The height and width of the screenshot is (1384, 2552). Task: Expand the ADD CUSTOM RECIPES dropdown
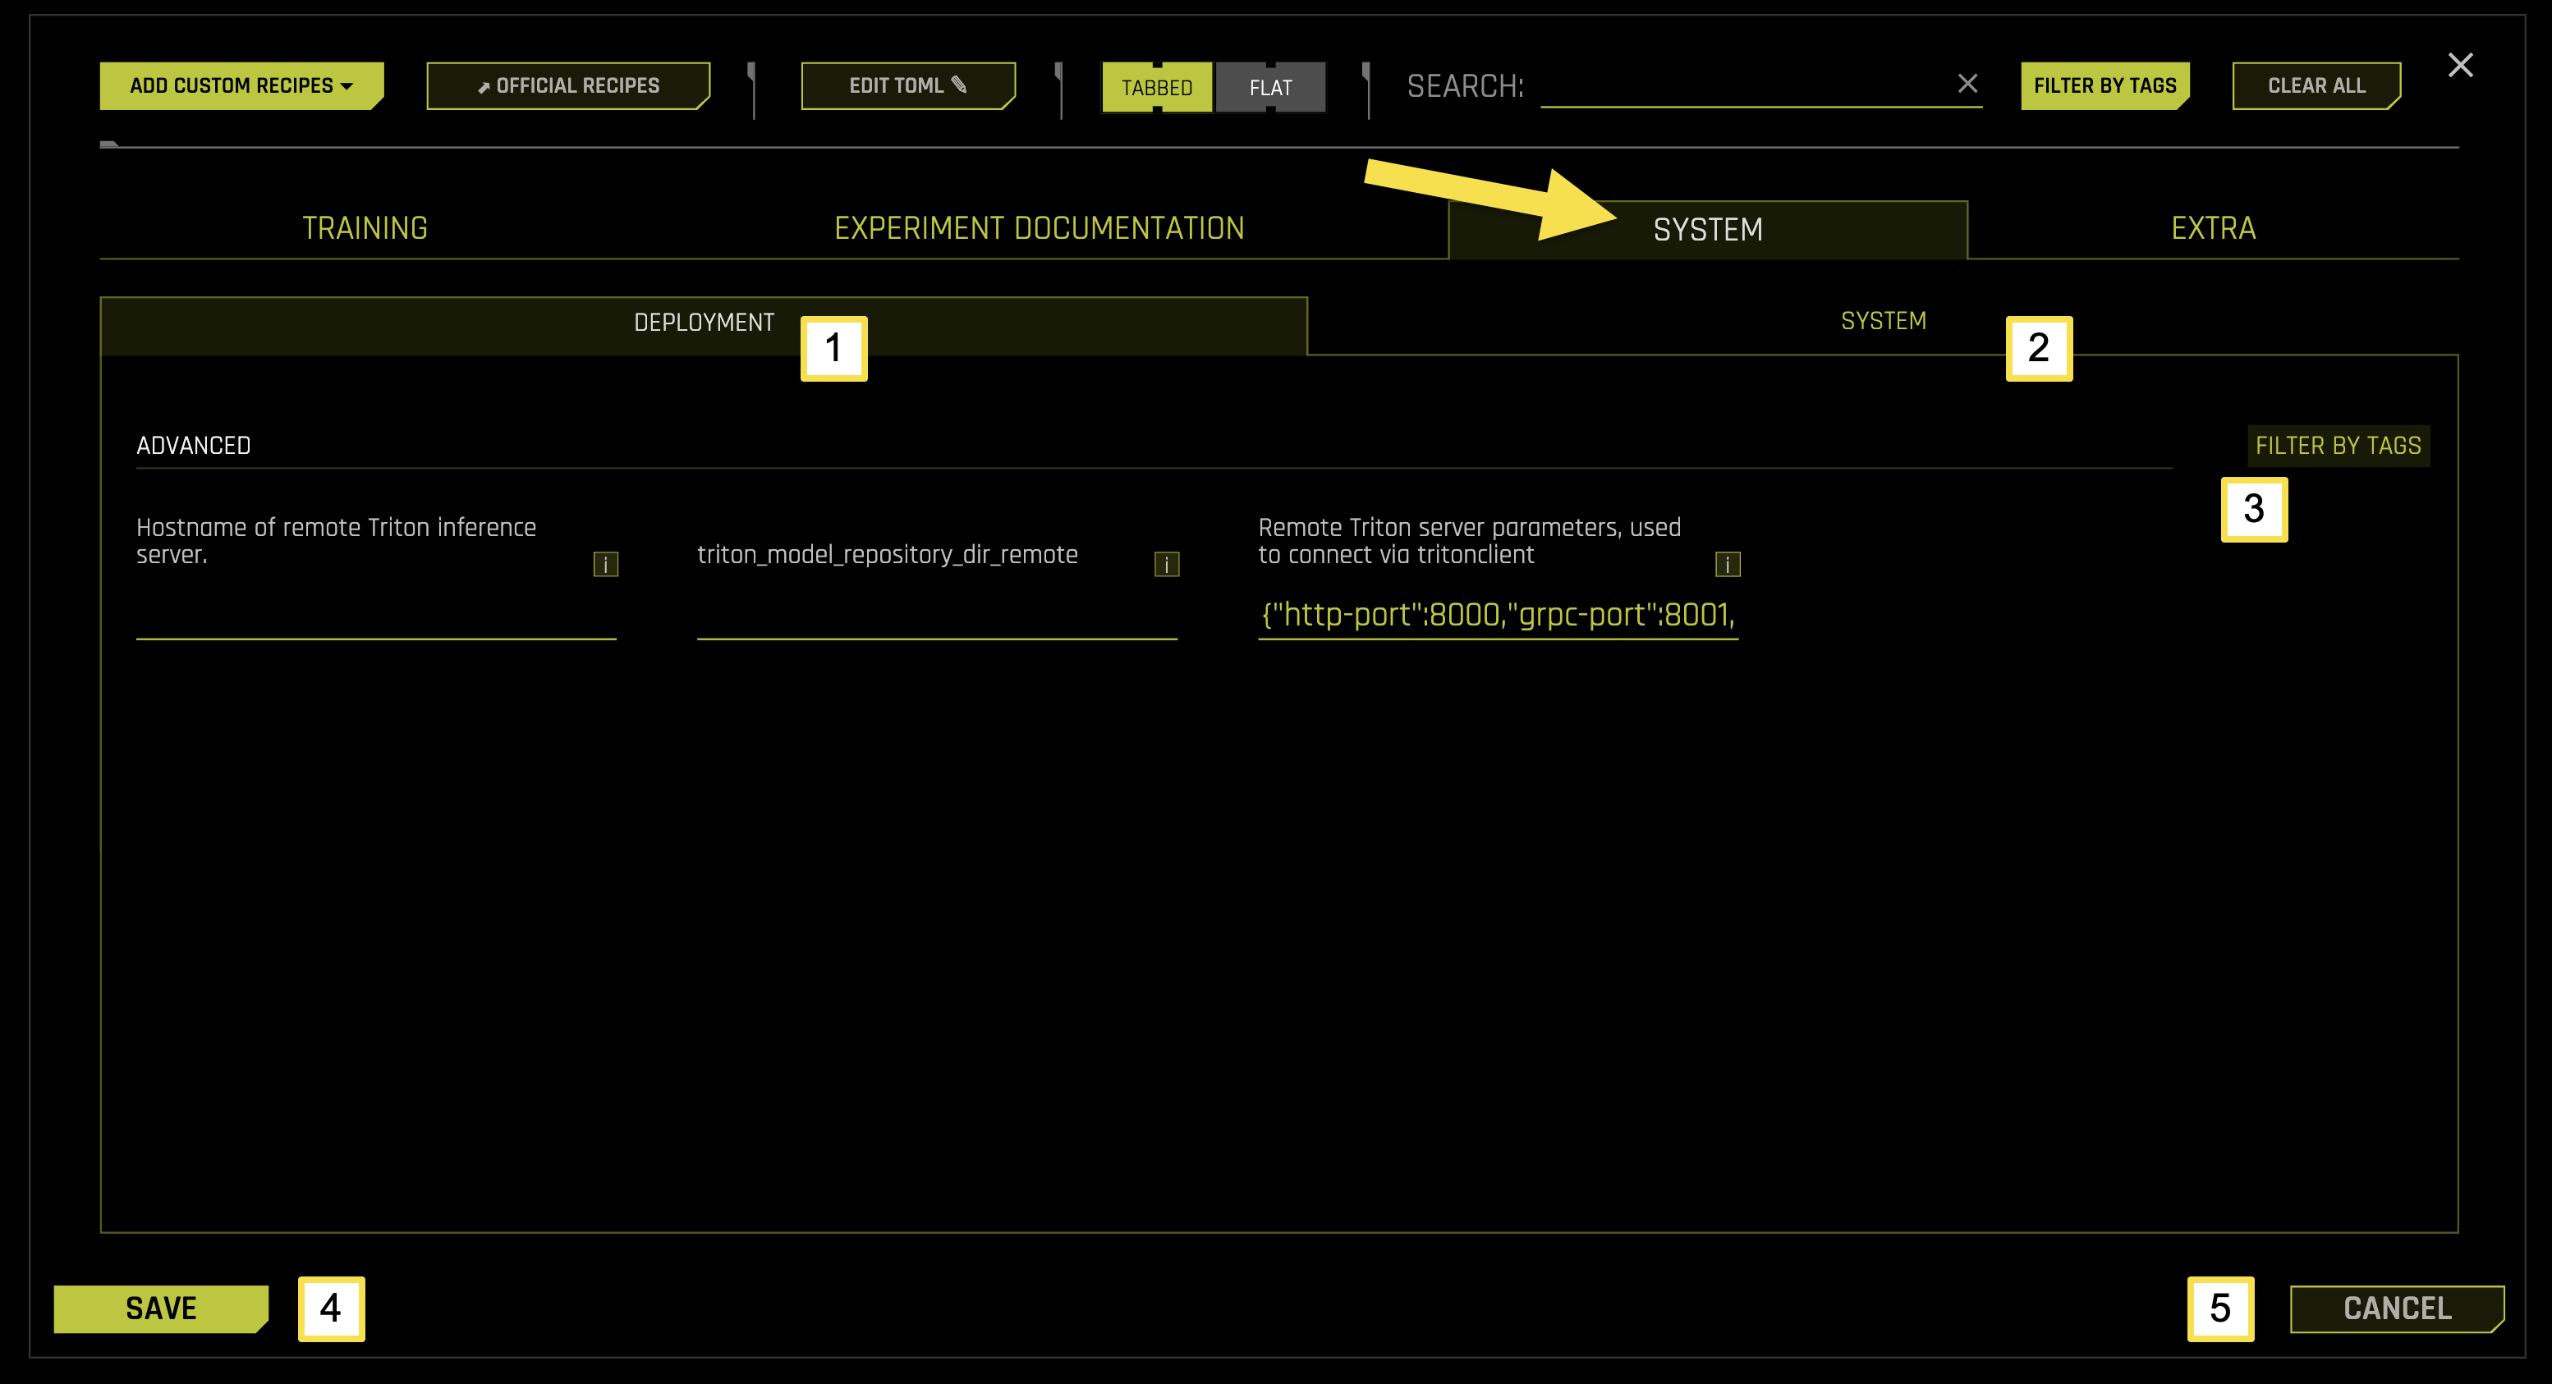(241, 85)
